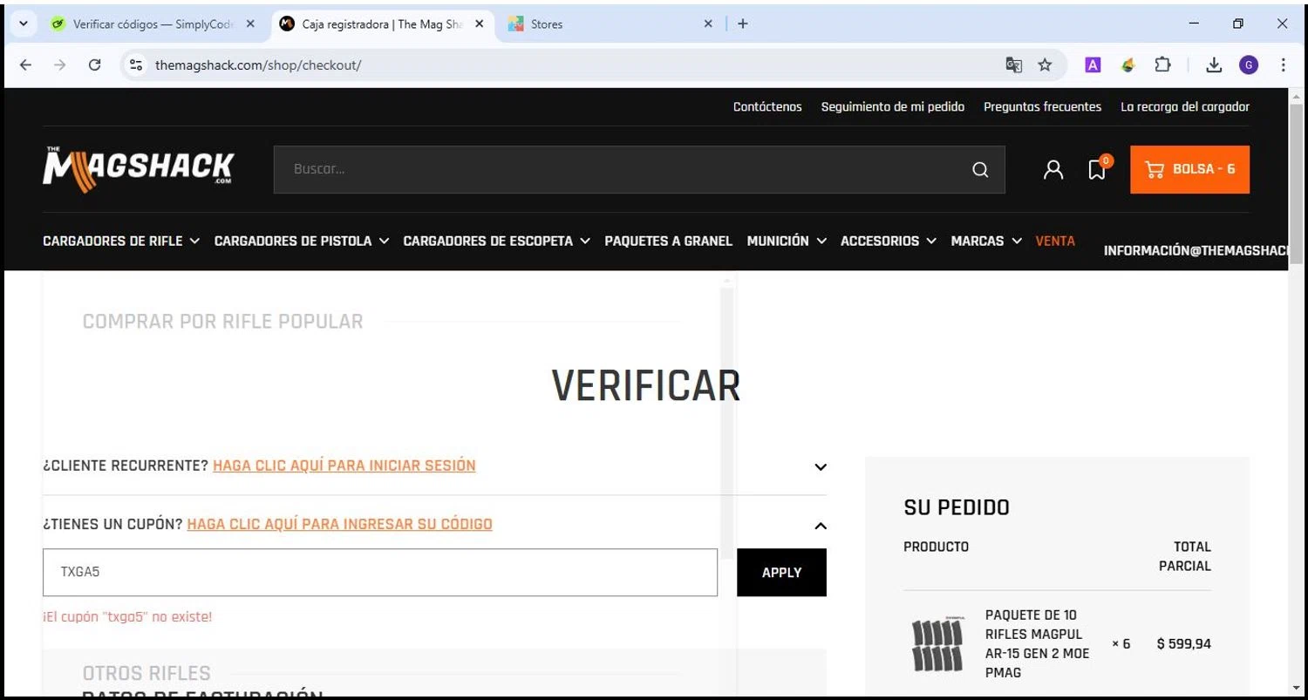Click Haga clic aquí para ingresar su código
This screenshot has width=1308, height=700.
[x=339, y=524]
